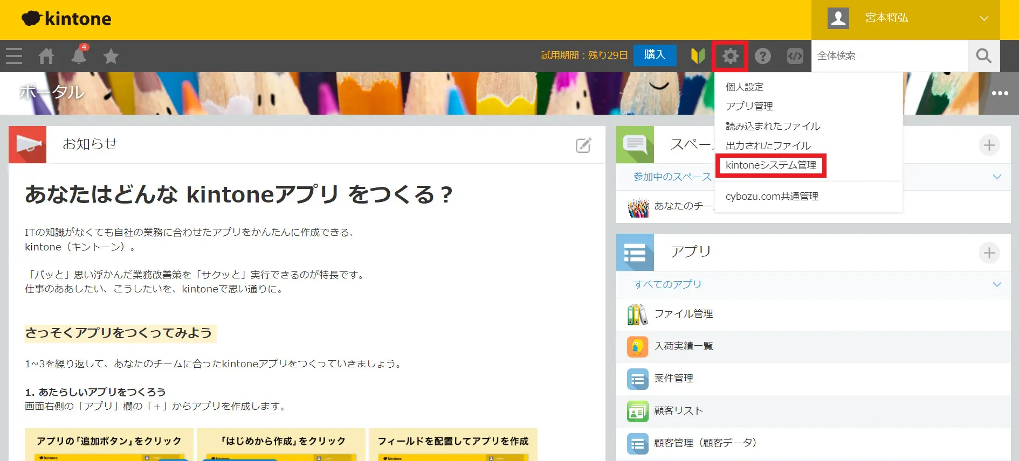Open the 入荷実績一覧 app link

point(683,346)
